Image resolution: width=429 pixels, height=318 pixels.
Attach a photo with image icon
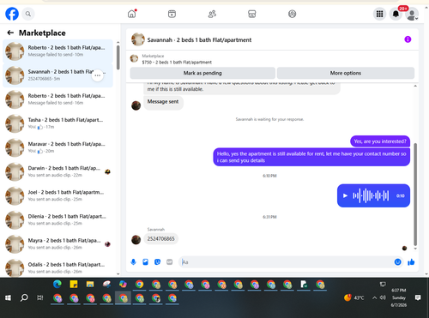pos(145,262)
